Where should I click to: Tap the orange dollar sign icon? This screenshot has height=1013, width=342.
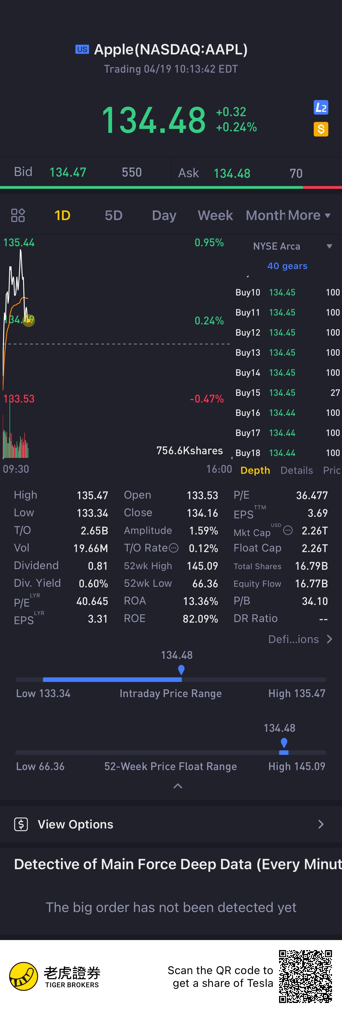(x=321, y=129)
